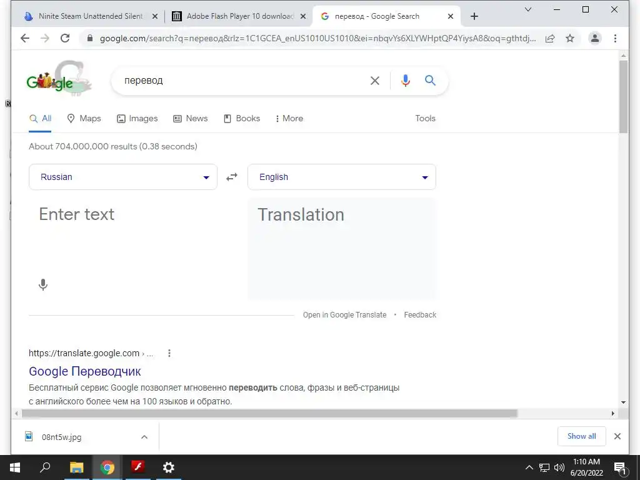Bookmark this tab with the star
The width and height of the screenshot is (640, 480).
coord(570,38)
